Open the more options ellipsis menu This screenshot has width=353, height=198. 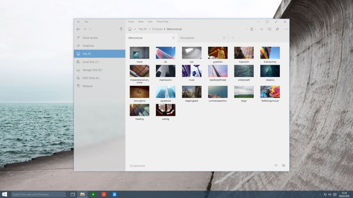click(x=286, y=29)
